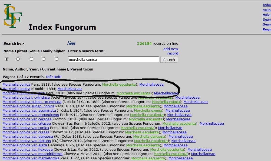The width and height of the screenshot is (271, 161).
Task: Open Morchella conica var. flexuosa record
Action: pos(28,149)
